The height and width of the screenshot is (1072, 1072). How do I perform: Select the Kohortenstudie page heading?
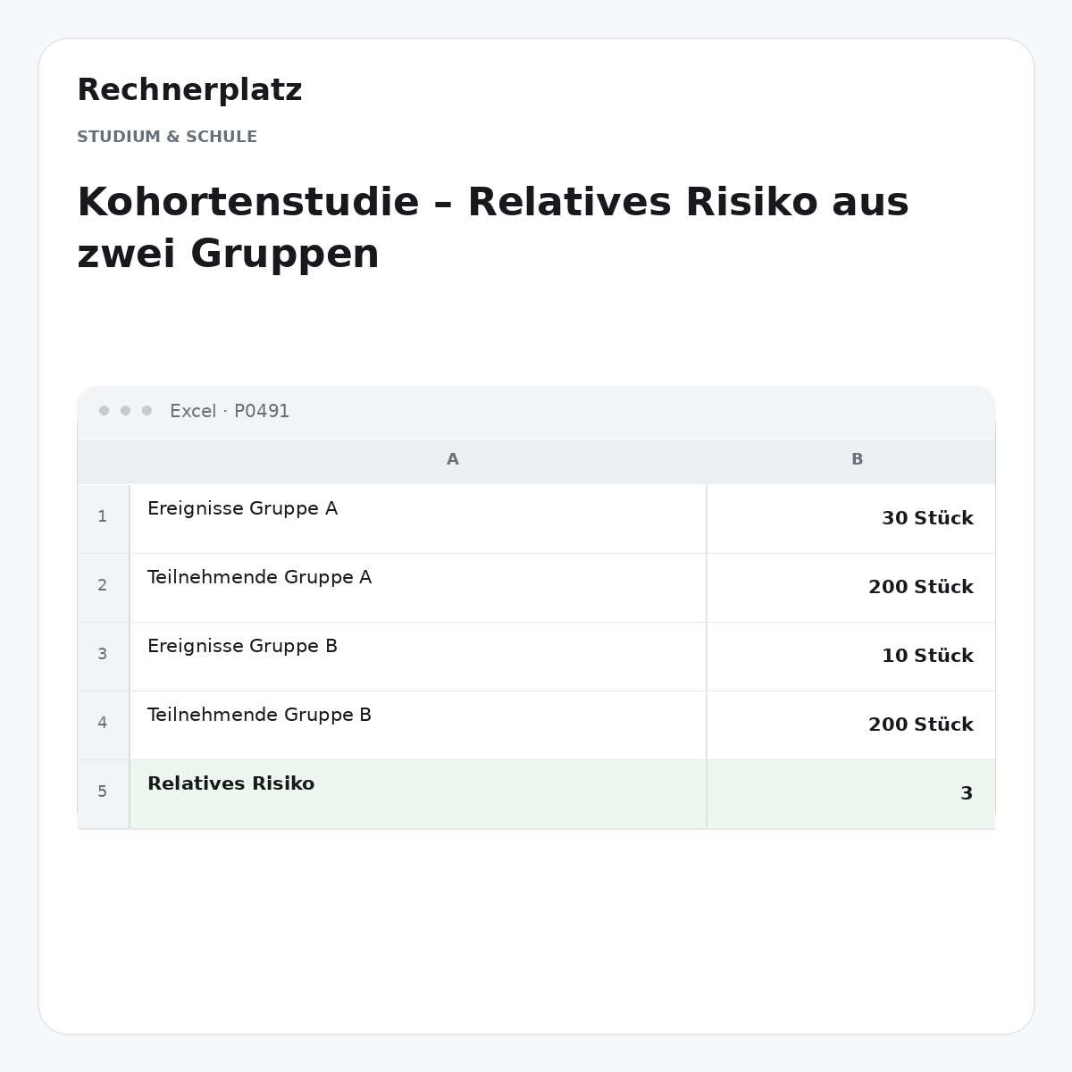point(493,228)
